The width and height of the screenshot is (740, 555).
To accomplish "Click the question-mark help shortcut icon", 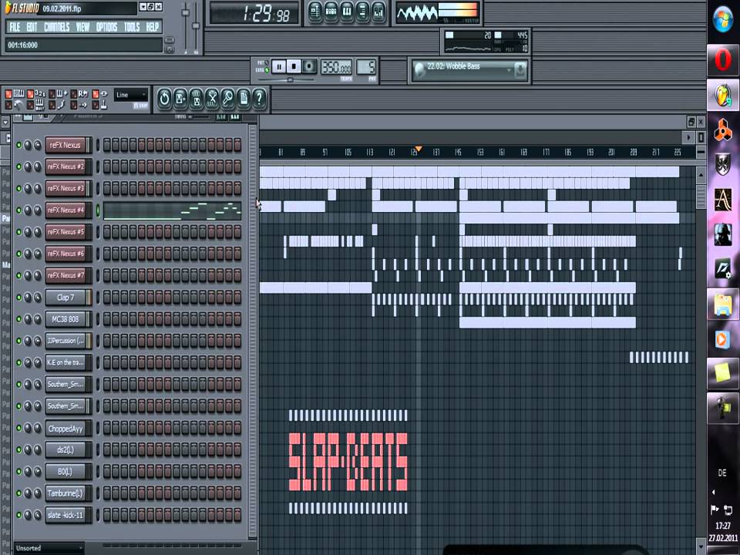I will click(x=259, y=99).
